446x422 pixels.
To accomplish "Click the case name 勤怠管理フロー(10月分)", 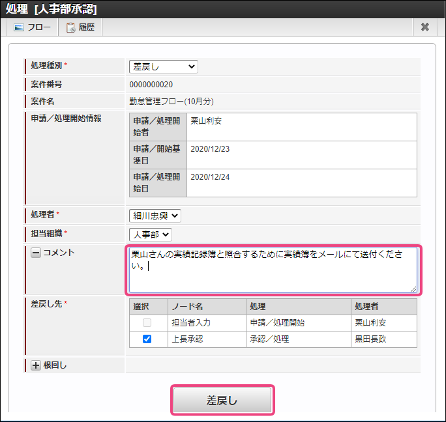I will 171,101.
